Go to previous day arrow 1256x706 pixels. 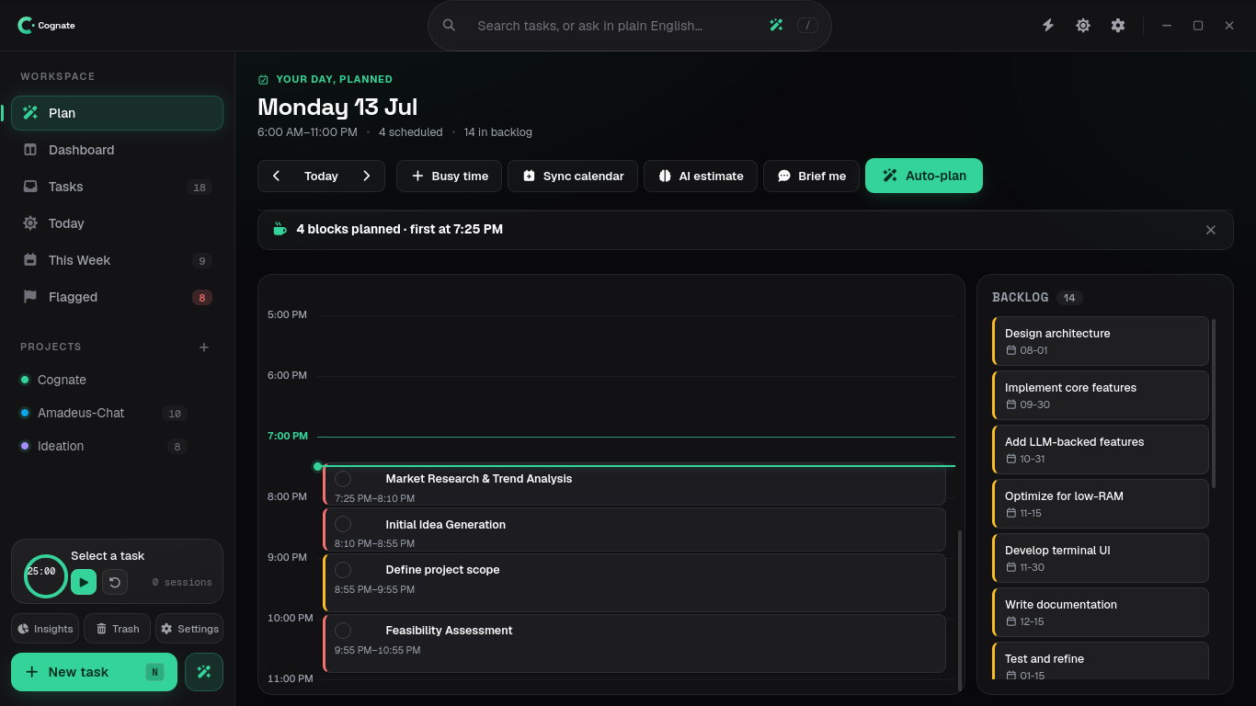coord(276,176)
